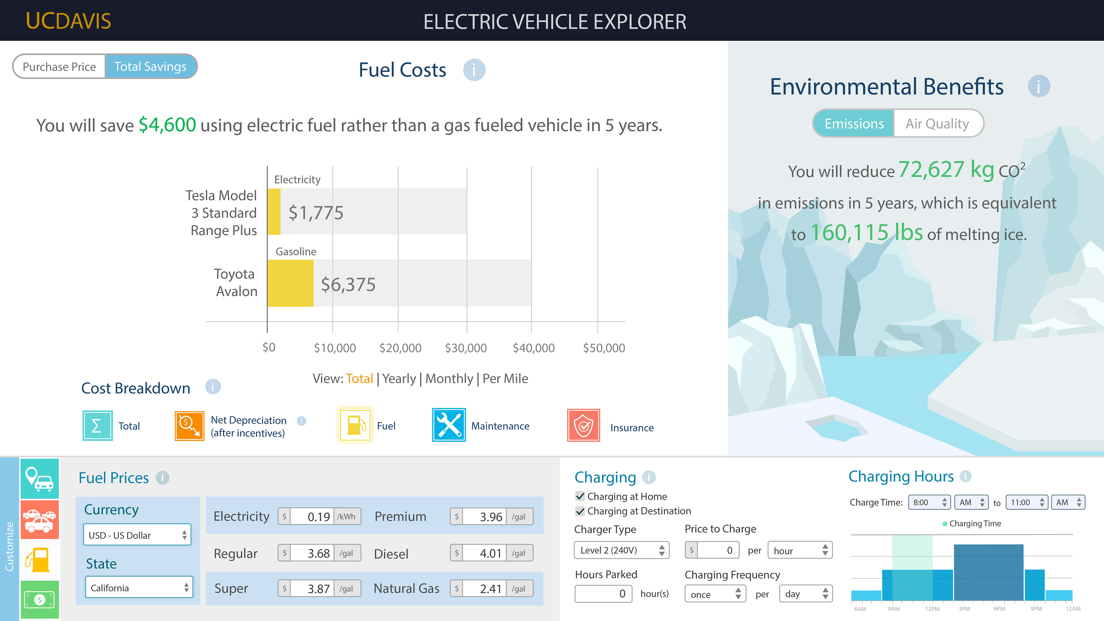This screenshot has width=1104, height=621.
Task: Select the Maintenance wrench icon
Action: tap(449, 425)
